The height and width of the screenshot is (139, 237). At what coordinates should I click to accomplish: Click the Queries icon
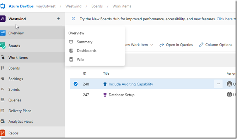2,100
